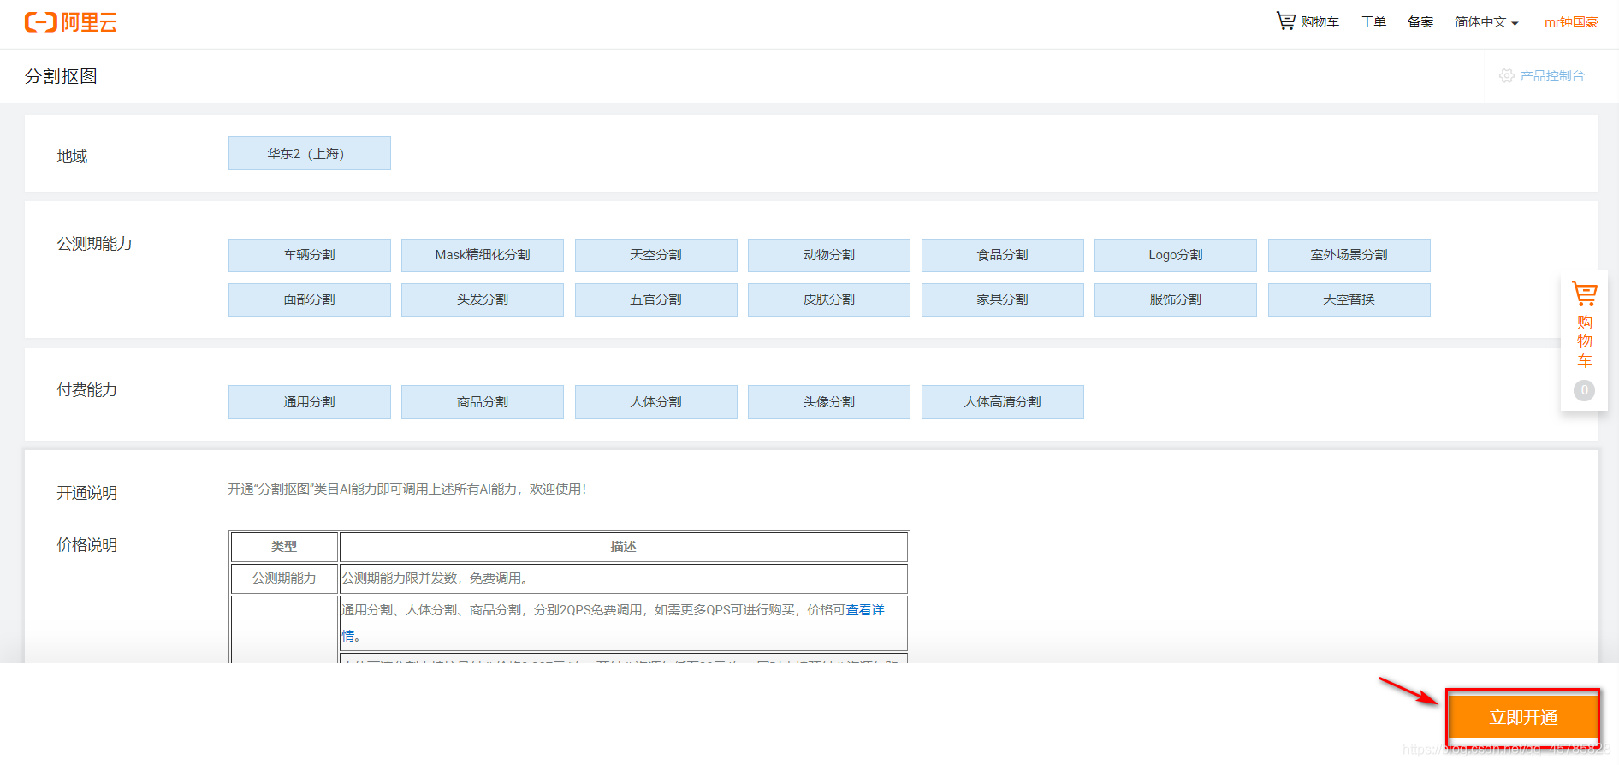Expand the 简体中文 language dropdown
This screenshot has width=1619, height=765.
1486,22
